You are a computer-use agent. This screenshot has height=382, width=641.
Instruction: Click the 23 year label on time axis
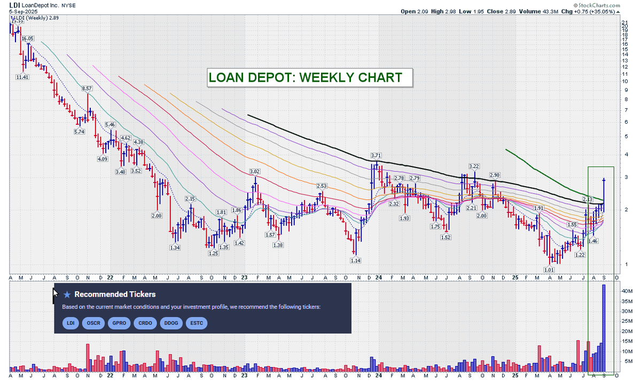tap(244, 277)
